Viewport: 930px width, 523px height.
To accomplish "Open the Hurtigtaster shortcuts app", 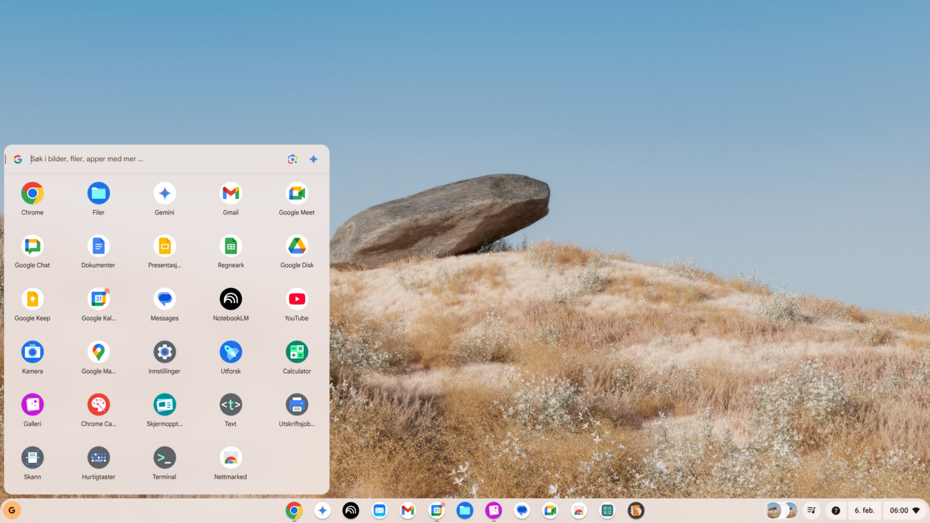I will click(x=99, y=458).
